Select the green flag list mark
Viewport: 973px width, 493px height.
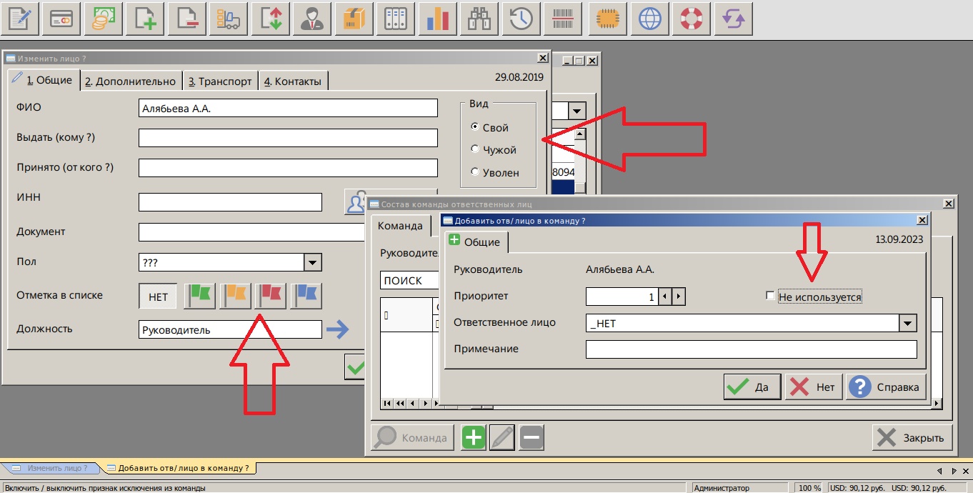(x=199, y=296)
